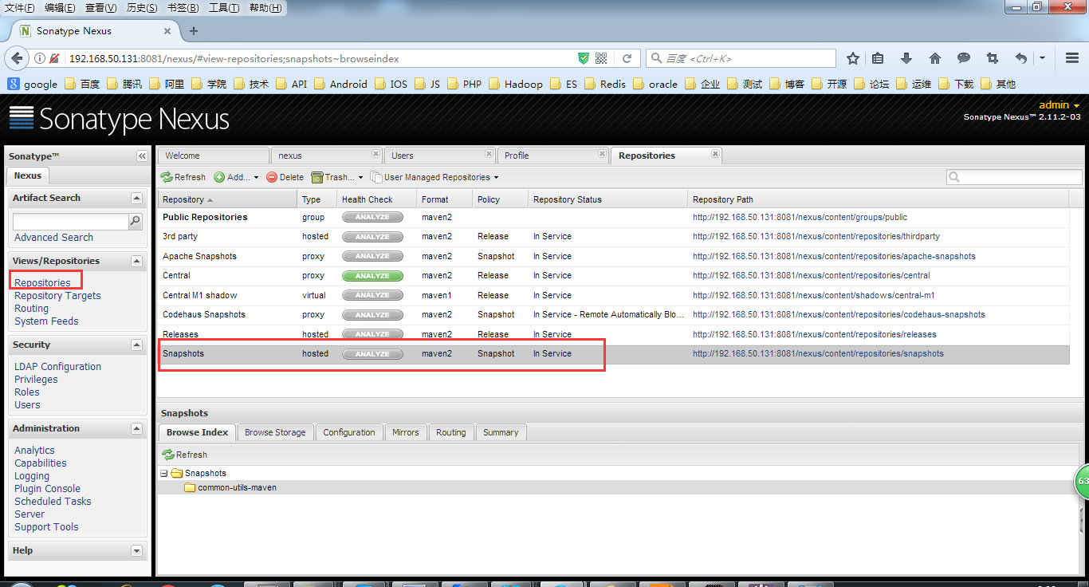Click the site info icon in the address bar
Image resolution: width=1089 pixels, height=587 pixels.
tap(39, 58)
